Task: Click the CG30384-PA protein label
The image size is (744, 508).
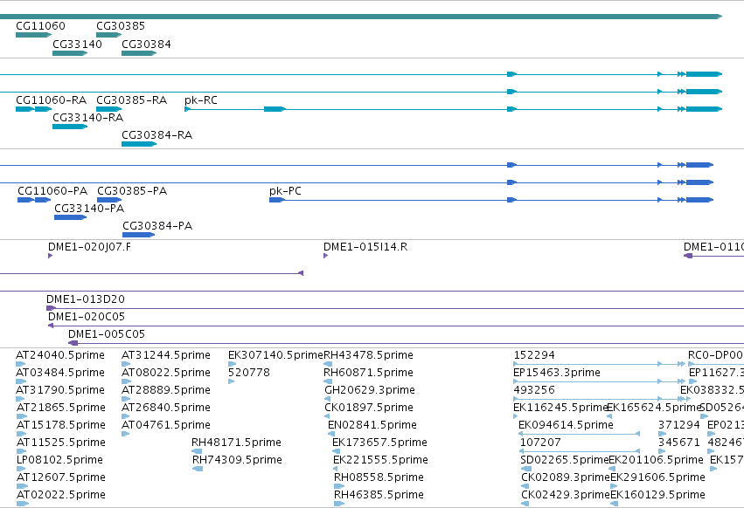Action: coord(157,226)
